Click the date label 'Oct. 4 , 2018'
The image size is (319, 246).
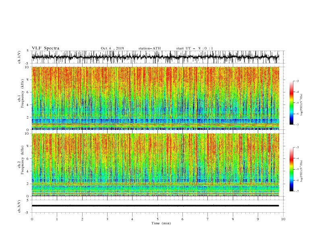point(112,48)
